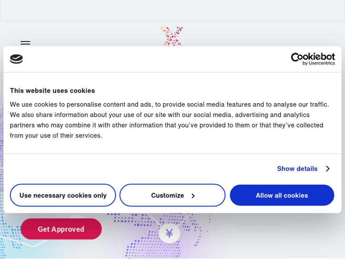Open the hamburger navigation menu
This screenshot has width=345, height=259.
click(25, 43)
